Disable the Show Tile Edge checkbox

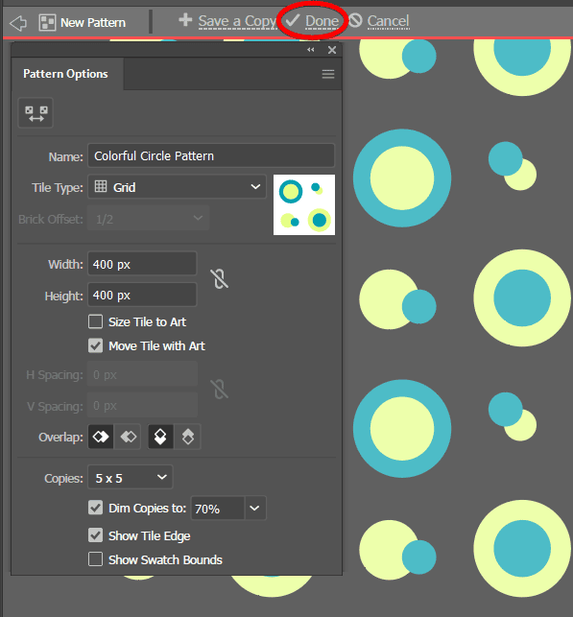pos(95,535)
